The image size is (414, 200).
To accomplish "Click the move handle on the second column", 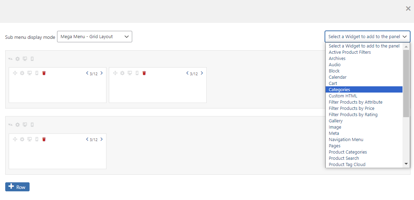I will (115, 73).
